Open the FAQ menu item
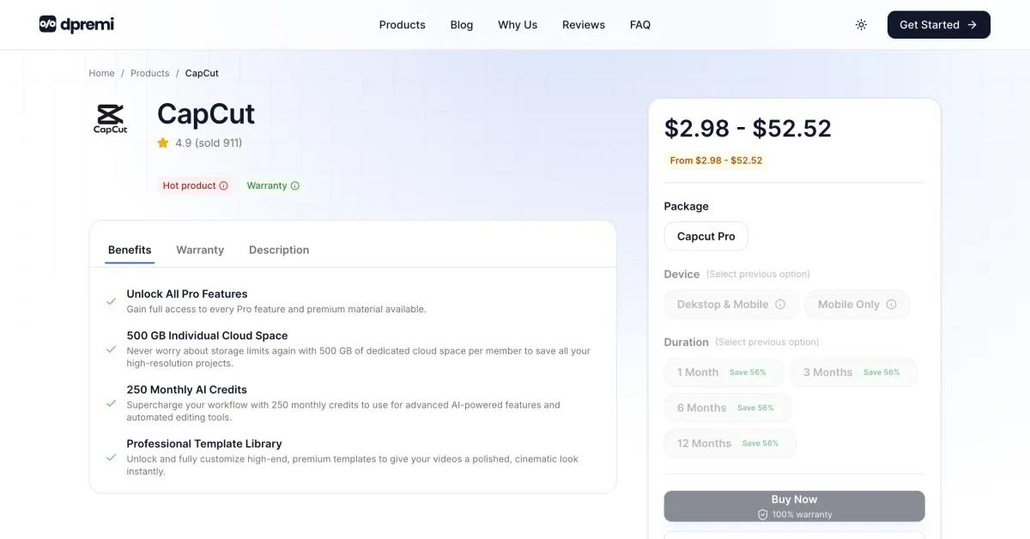The image size is (1030, 539). [x=640, y=25]
